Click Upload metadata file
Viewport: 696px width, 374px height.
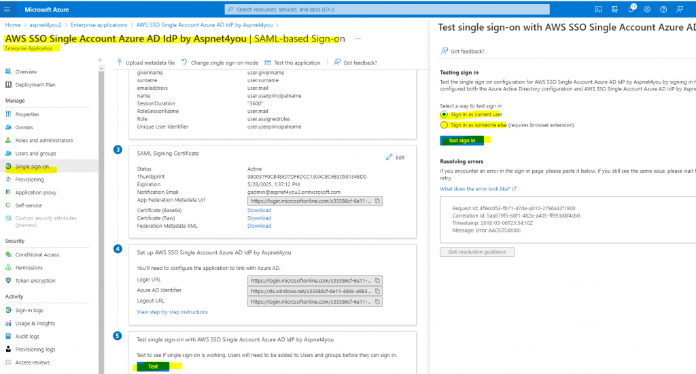(x=145, y=63)
